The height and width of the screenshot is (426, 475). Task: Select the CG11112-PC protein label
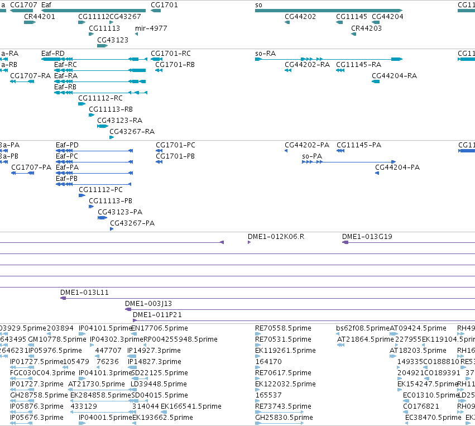(101, 190)
